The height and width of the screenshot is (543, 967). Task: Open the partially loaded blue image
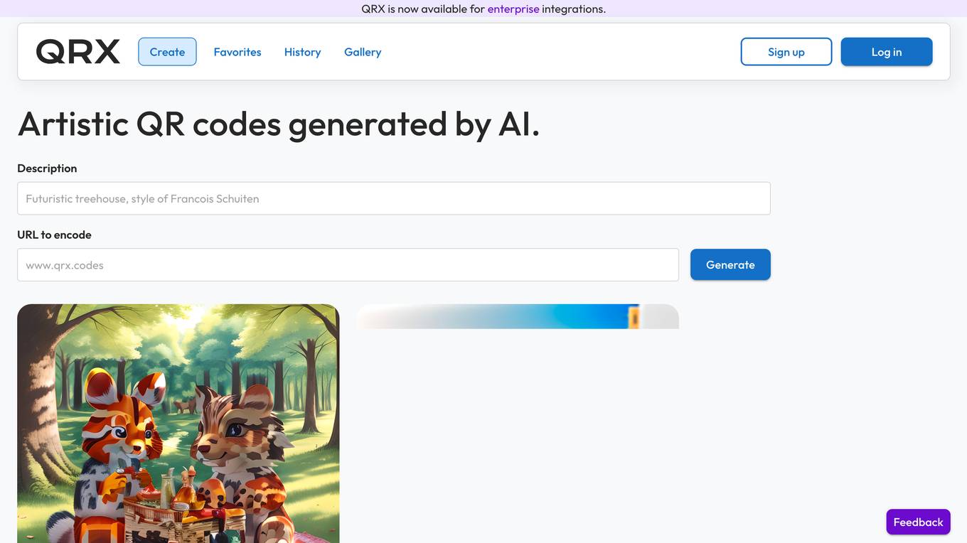[518, 316]
